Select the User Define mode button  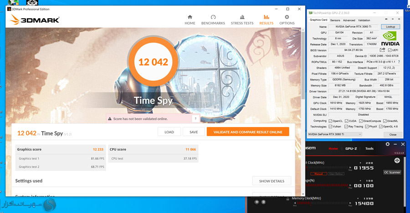(336, 173)
